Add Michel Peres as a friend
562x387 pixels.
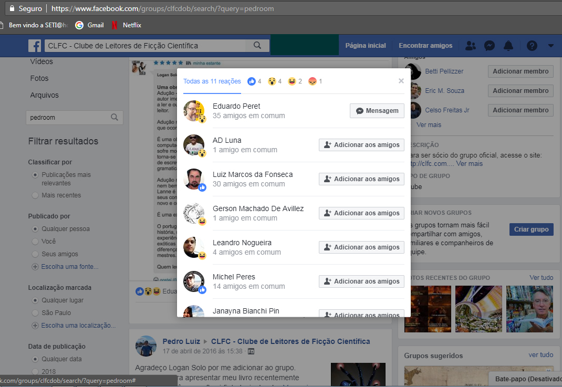[362, 281]
